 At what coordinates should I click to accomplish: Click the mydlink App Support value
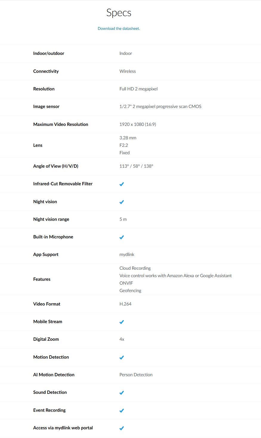click(127, 255)
